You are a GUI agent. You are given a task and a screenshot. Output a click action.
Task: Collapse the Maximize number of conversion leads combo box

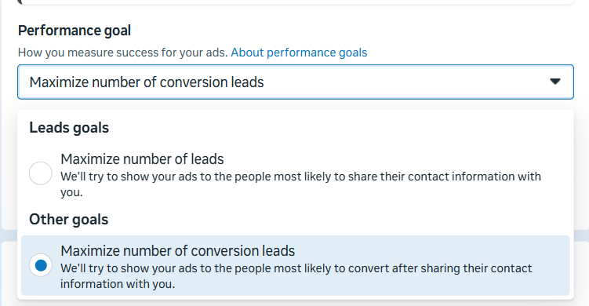295,82
